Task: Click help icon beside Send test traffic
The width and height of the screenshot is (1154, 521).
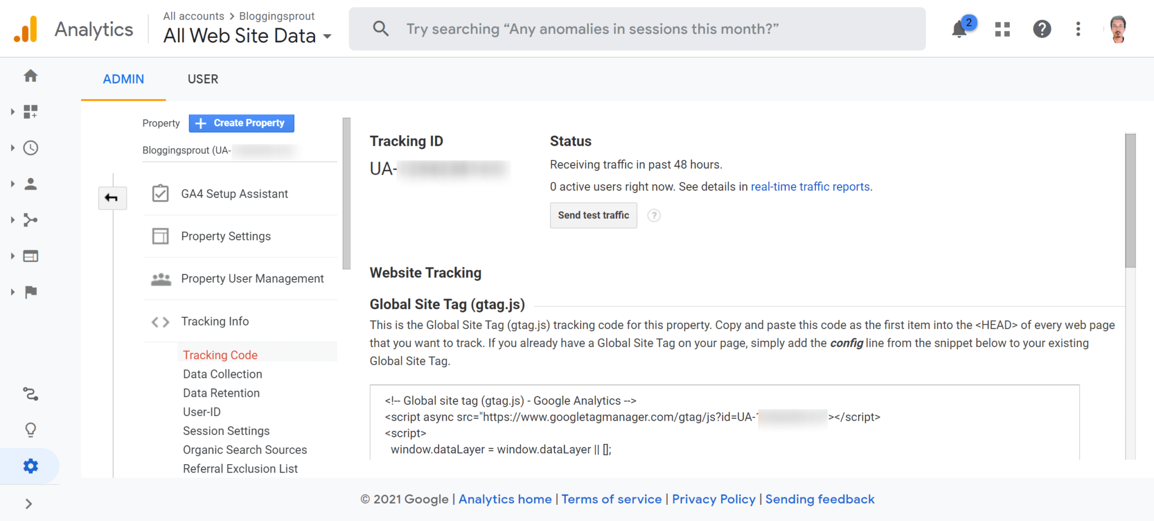Action: (654, 215)
